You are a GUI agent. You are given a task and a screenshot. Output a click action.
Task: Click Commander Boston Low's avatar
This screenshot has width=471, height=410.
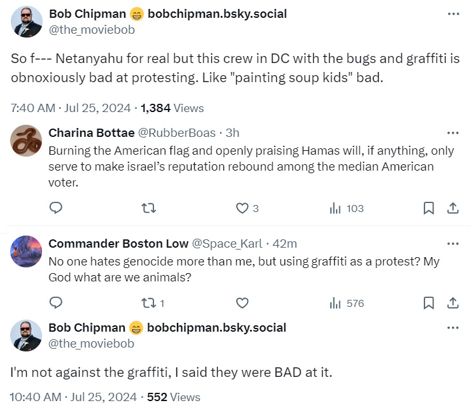(26, 251)
